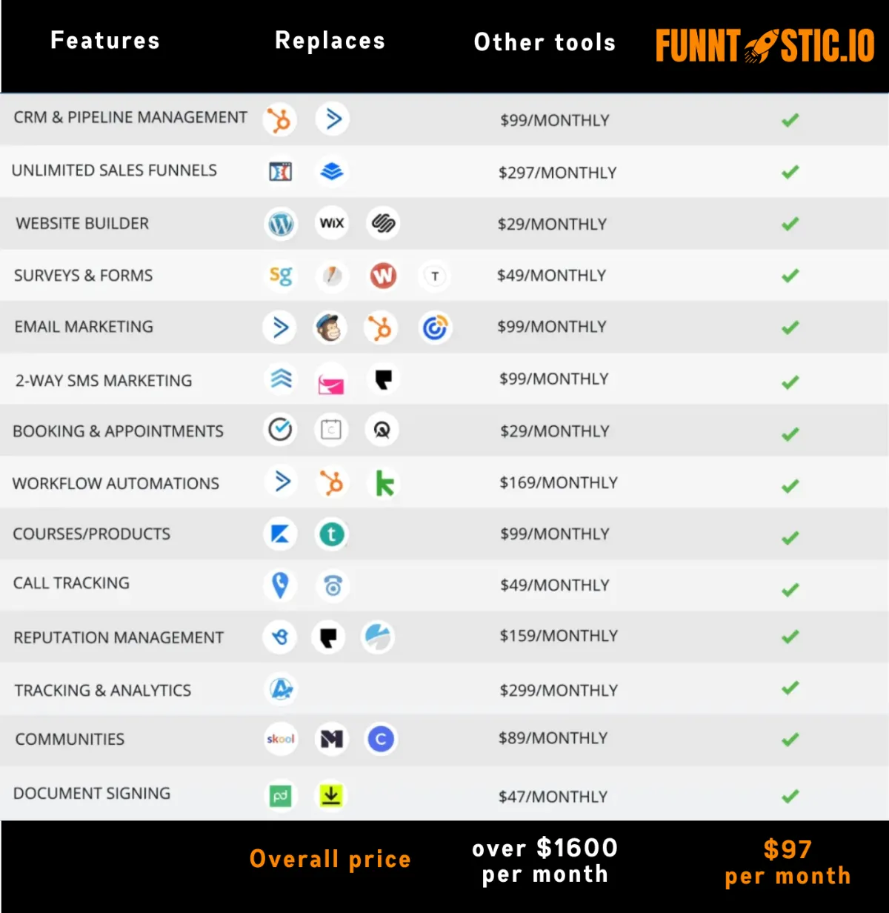
Task: Click the $297/MONTHLY price for Sales Funnels
Action: (557, 173)
